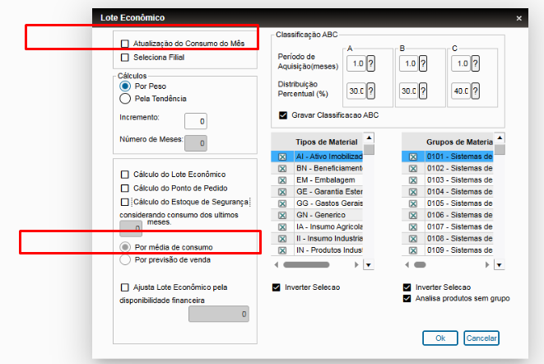Screen dimensions: 544x364
Task: Enable Ajusta Lote Econômico pela disponibilidade financeira
Action: 124,287
